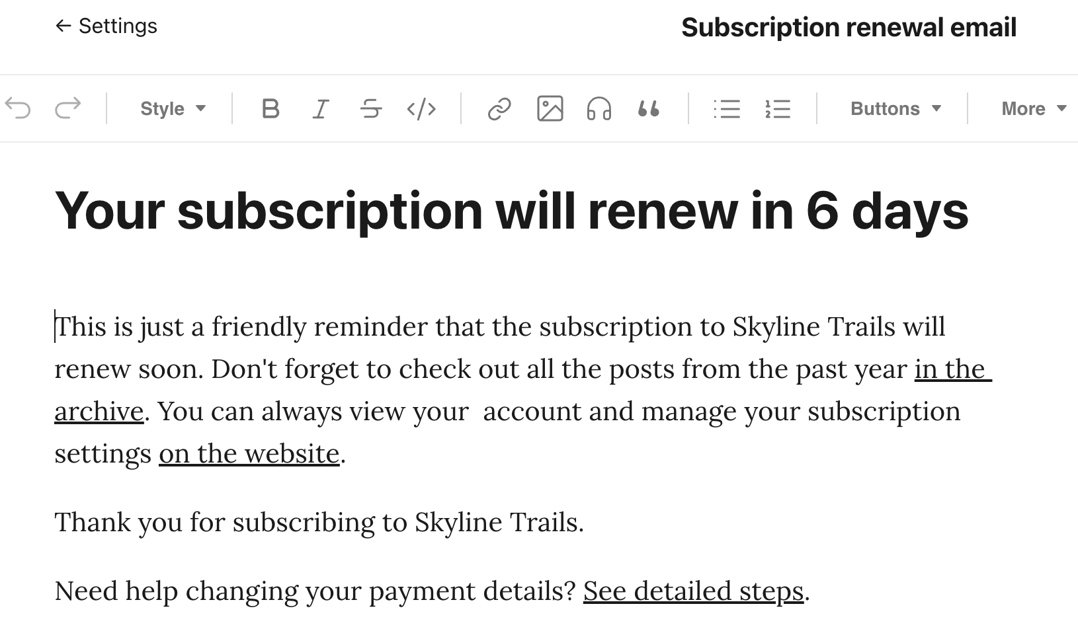The image size is (1078, 633).
Task: Follow the 'on the website' link
Action: [x=249, y=453]
